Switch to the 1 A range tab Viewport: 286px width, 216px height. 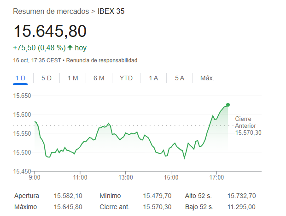pyautogui.click(x=153, y=78)
